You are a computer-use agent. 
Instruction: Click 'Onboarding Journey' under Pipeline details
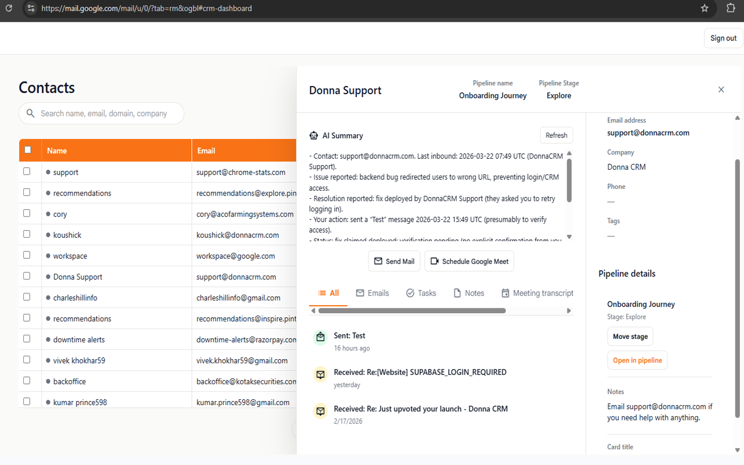[x=641, y=304]
